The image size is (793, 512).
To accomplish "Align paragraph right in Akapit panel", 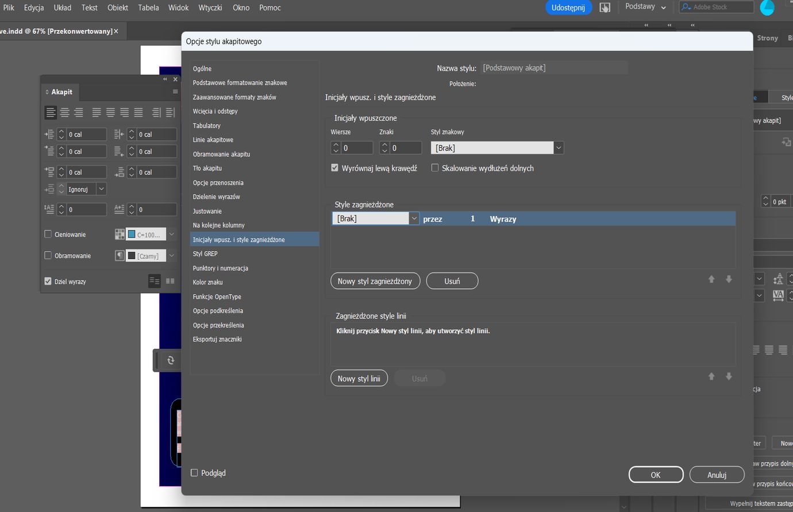I will pos(79,113).
